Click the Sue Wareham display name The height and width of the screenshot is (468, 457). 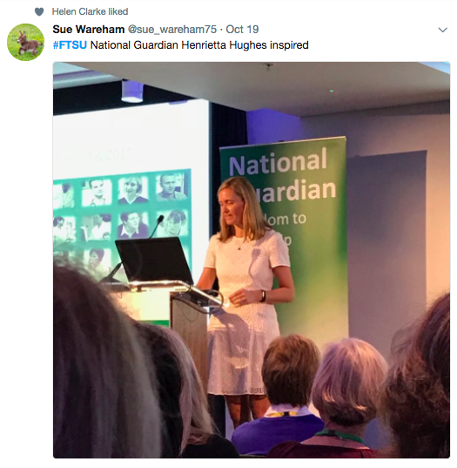click(89, 30)
